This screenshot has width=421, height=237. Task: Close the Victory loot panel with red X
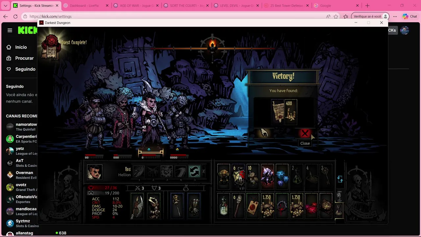pos(305,133)
